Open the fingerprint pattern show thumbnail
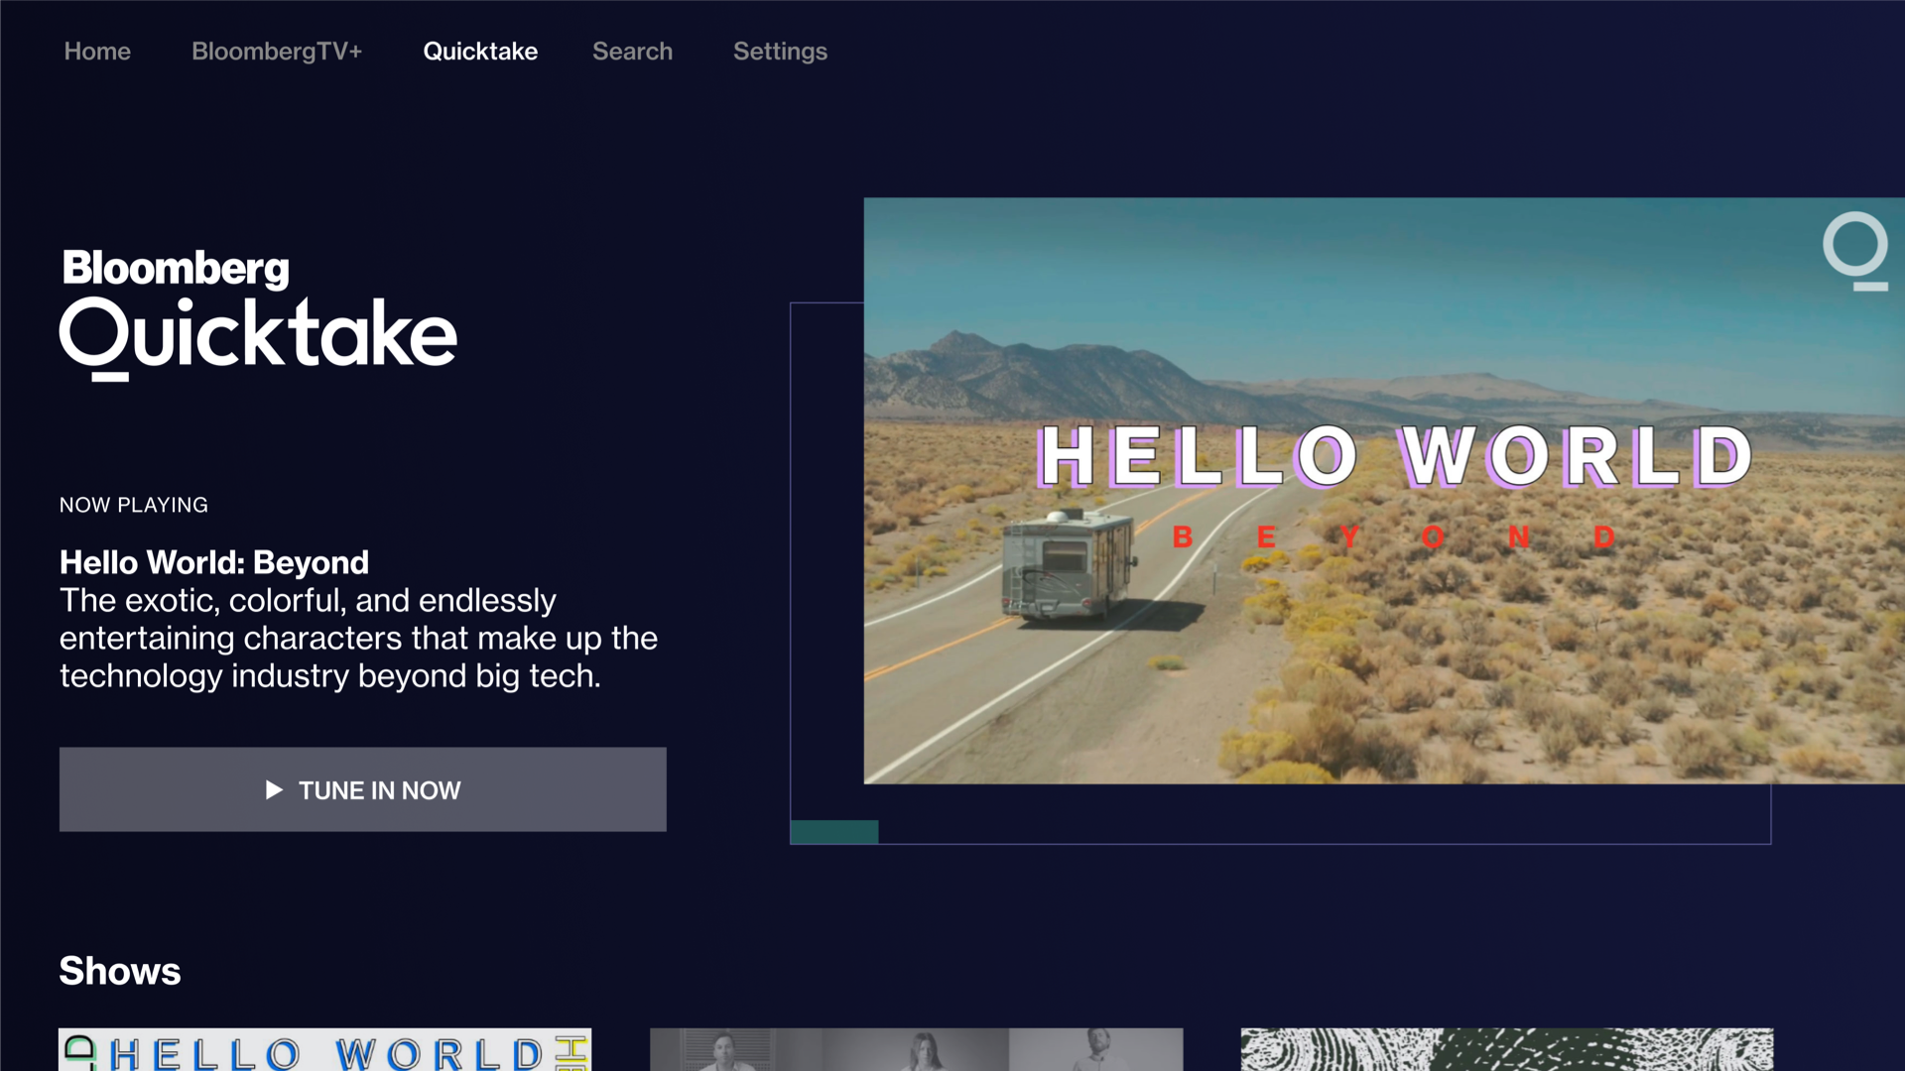 1506,1049
